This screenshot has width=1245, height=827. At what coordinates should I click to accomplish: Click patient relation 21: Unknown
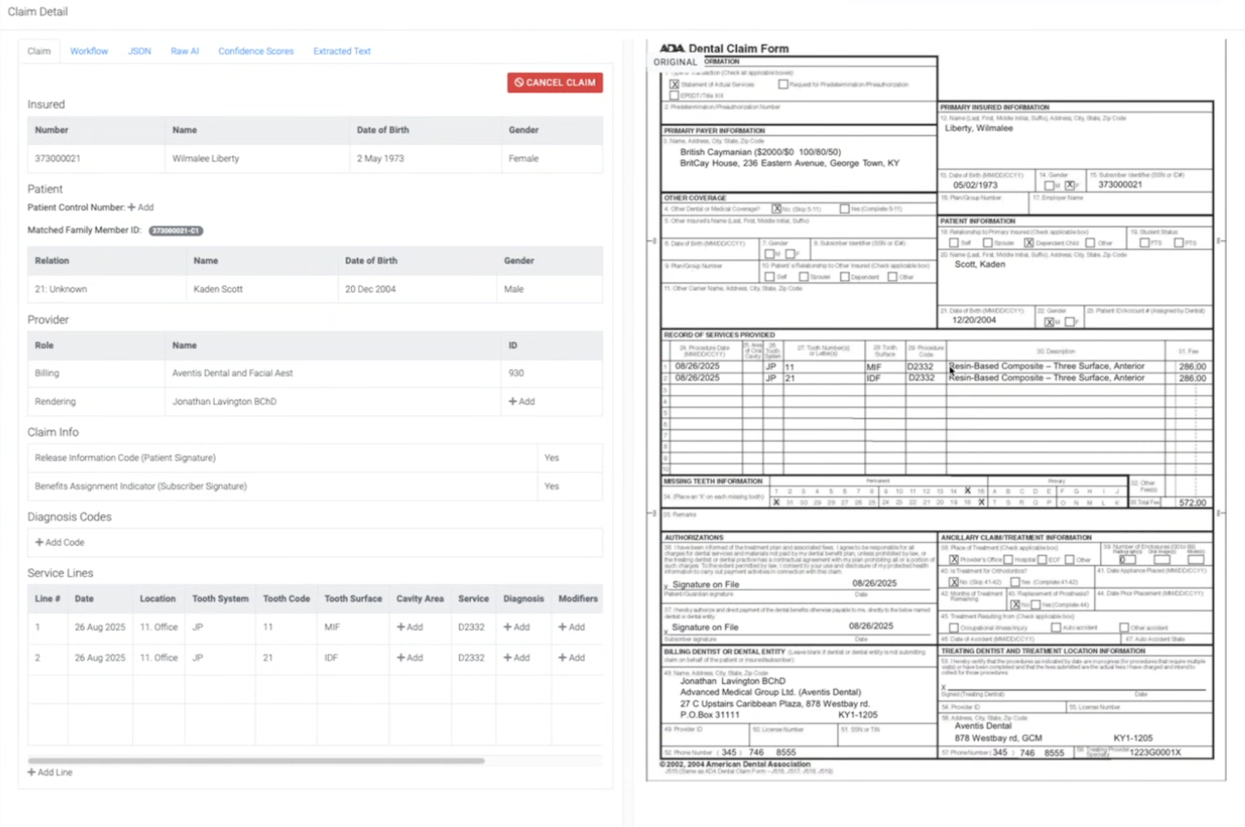click(x=61, y=289)
